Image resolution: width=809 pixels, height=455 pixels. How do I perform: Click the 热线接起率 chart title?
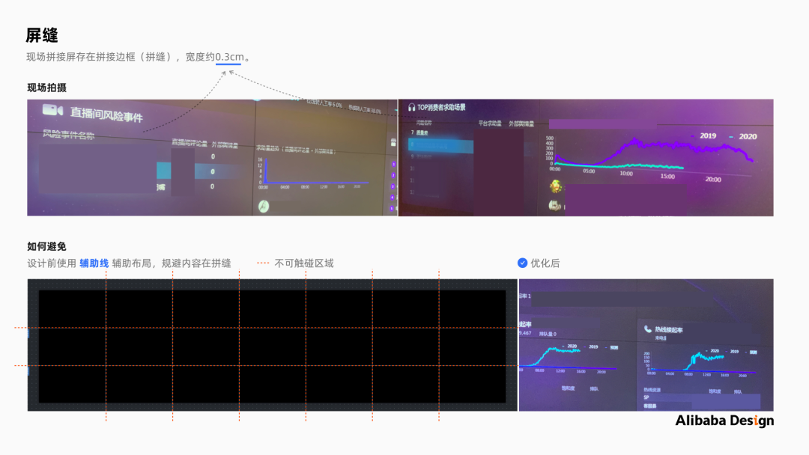coord(669,330)
